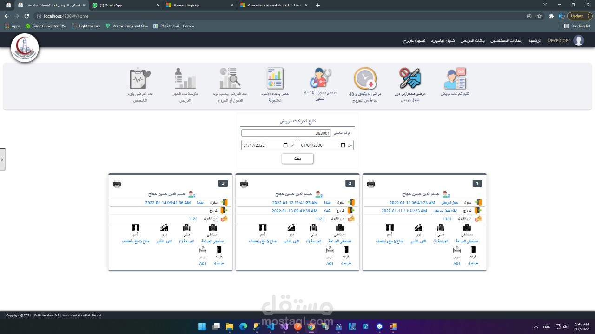Open patients by admission or discharge type icon
The width and height of the screenshot is (595, 334).
(230, 78)
